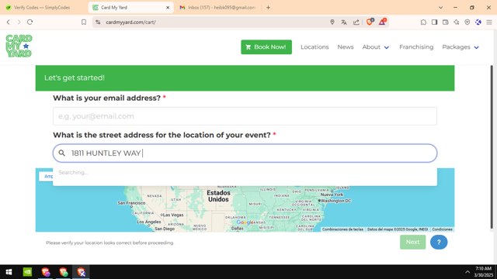Click the email address input field

[245, 116]
